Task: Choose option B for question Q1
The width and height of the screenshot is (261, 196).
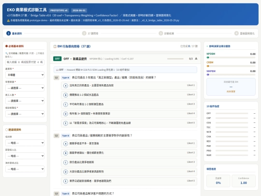Action: pos(129,95)
